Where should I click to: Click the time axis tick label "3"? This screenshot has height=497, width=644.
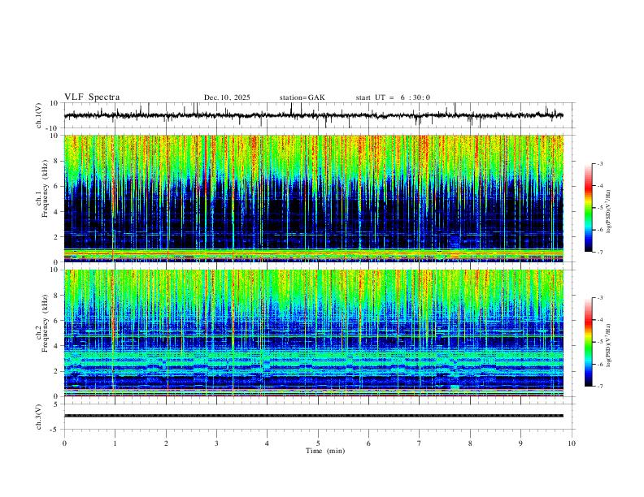point(216,443)
